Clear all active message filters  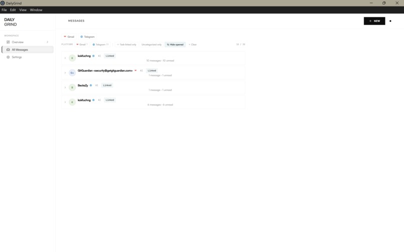pyautogui.click(x=192, y=44)
